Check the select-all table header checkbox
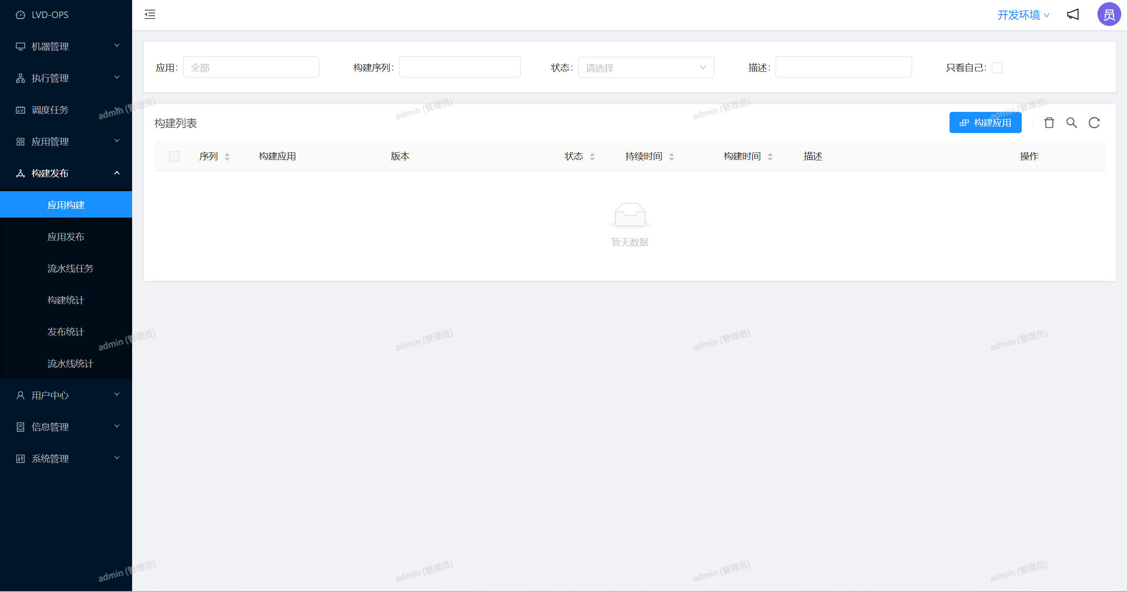Image resolution: width=1127 pixels, height=592 pixels. click(x=174, y=156)
